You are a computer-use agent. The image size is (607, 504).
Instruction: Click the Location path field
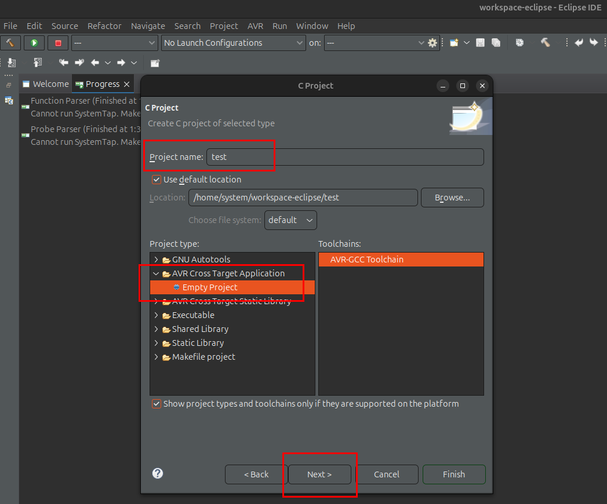coord(303,198)
